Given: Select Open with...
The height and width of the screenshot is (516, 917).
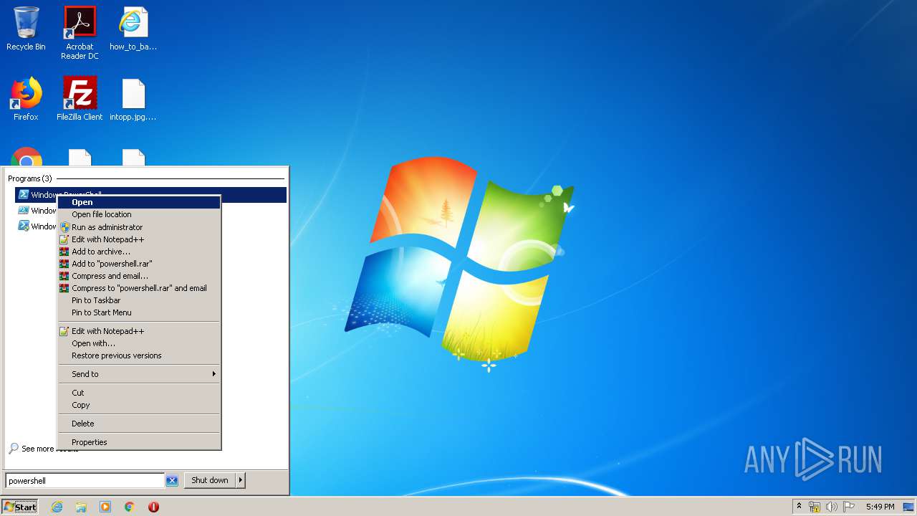Looking at the screenshot, I should pyautogui.click(x=139, y=343).
